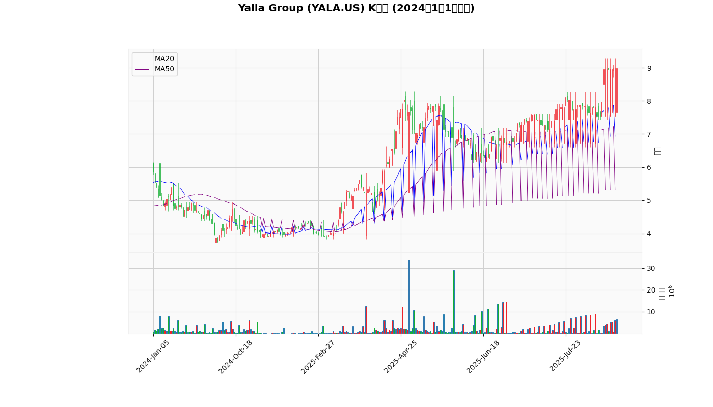713x407 pixels.
Task: Click price axis label 9
Action: pyautogui.click(x=649, y=68)
